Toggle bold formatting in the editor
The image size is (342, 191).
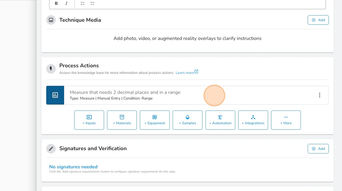(x=56, y=3)
